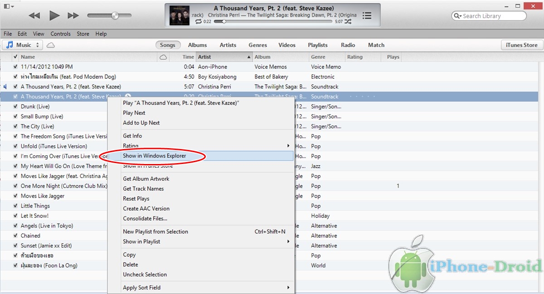Uncheck the 11/14/2012 10:49 PM song checkbox
The height and width of the screenshot is (294, 544).
pyautogui.click(x=15, y=67)
